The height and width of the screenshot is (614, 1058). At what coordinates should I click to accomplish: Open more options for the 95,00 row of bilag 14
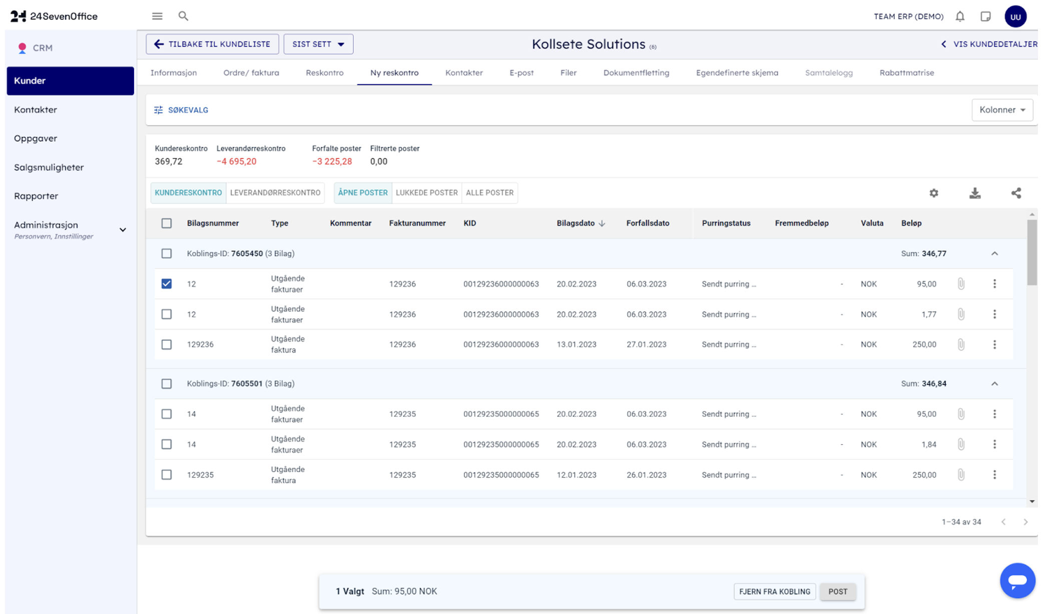click(994, 414)
